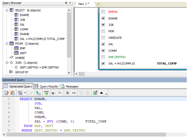Click the SELECT node columns icon
Image resolution: width=188 pixels, height=138 pixels.
tap(11, 10)
